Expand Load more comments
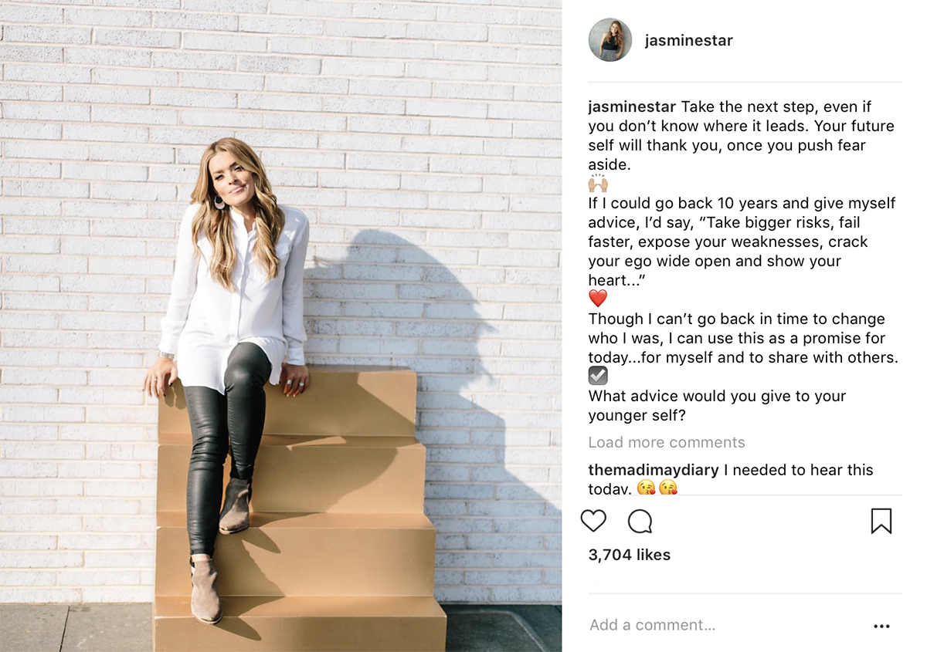 click(667, 442)
